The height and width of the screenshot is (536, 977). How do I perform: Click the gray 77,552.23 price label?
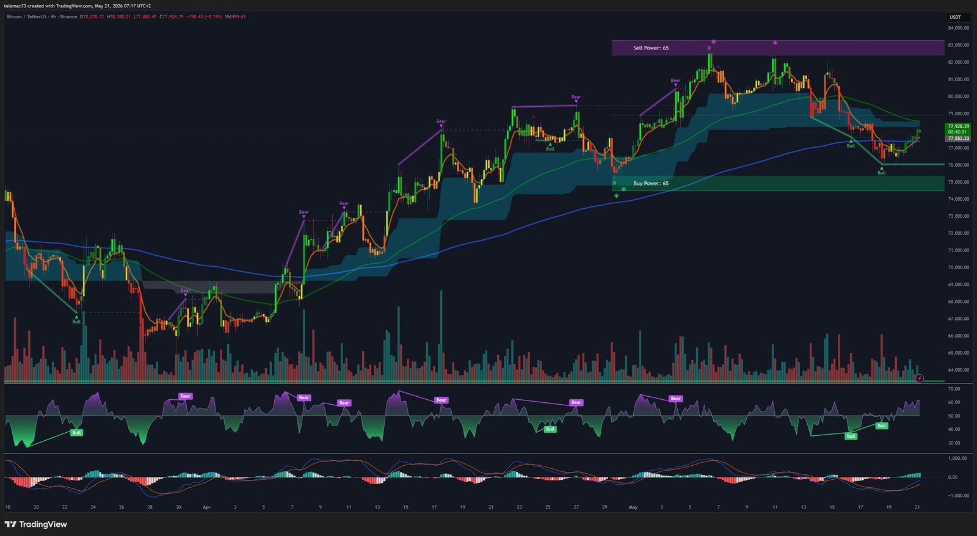[x=958, y=139]
